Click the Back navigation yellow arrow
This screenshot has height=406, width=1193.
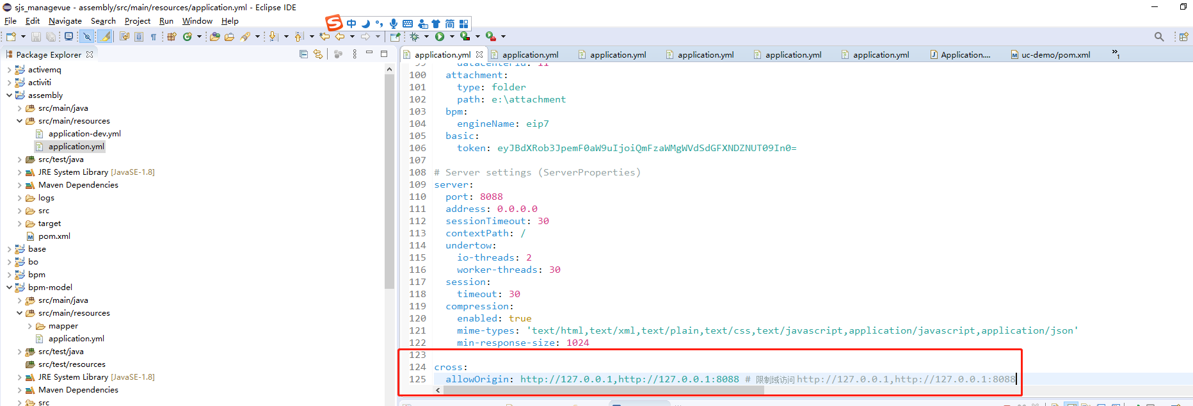pos(340,37)
